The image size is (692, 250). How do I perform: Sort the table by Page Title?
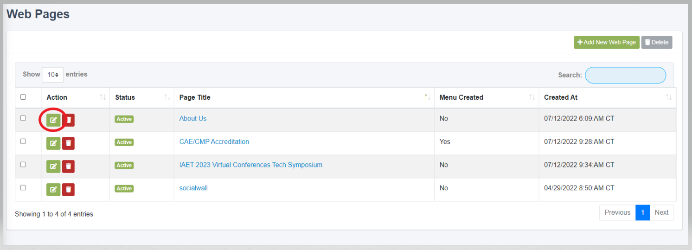point(195,97)
